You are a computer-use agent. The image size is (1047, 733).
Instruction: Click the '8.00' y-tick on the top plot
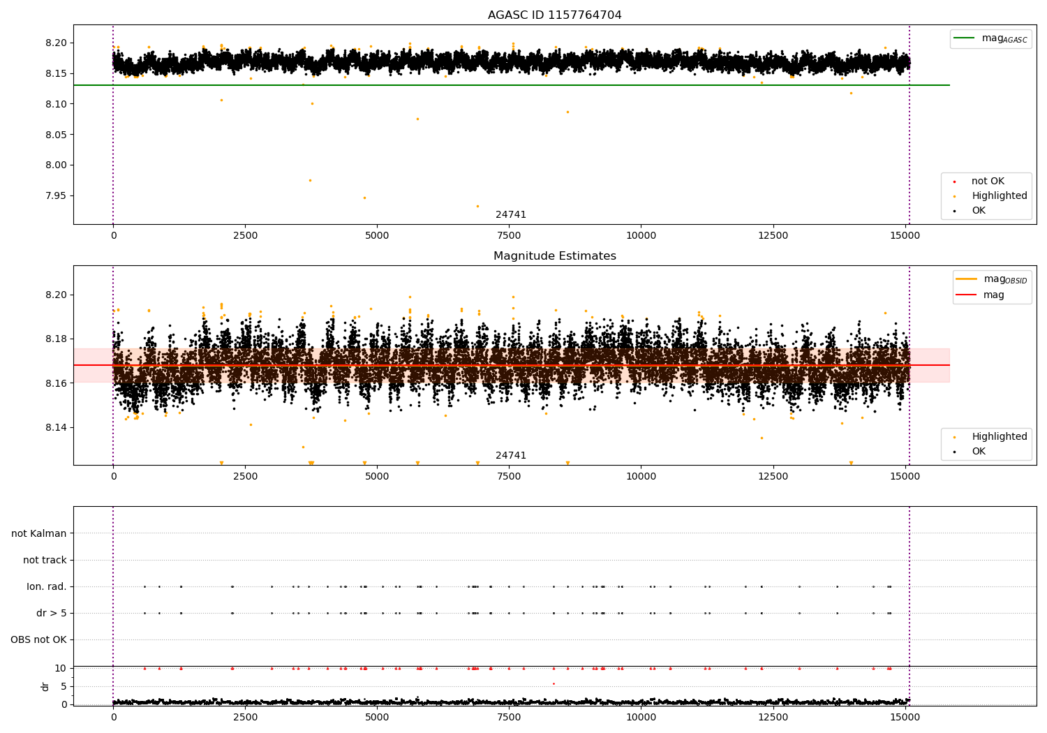coord(57,165)
